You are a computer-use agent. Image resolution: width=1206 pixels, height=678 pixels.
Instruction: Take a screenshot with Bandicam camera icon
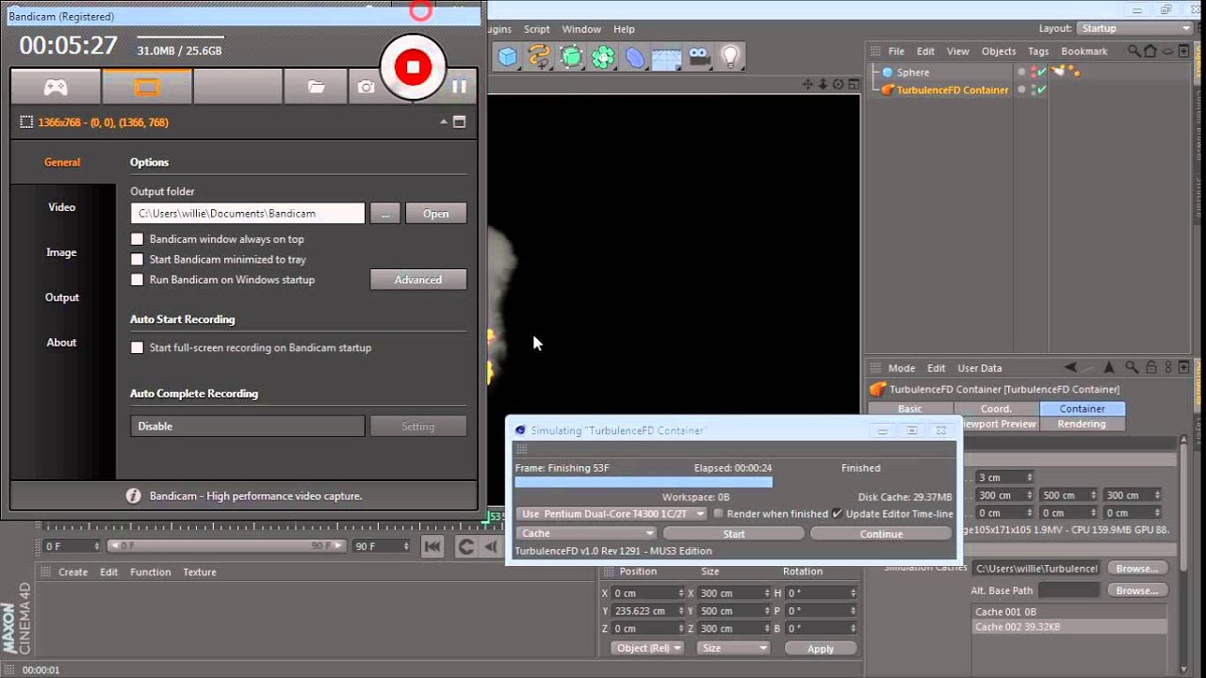point(366,87)
